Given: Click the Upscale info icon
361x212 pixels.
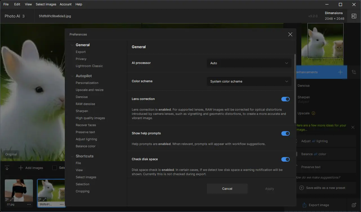Looking at the screenshot, I should 313,113.
